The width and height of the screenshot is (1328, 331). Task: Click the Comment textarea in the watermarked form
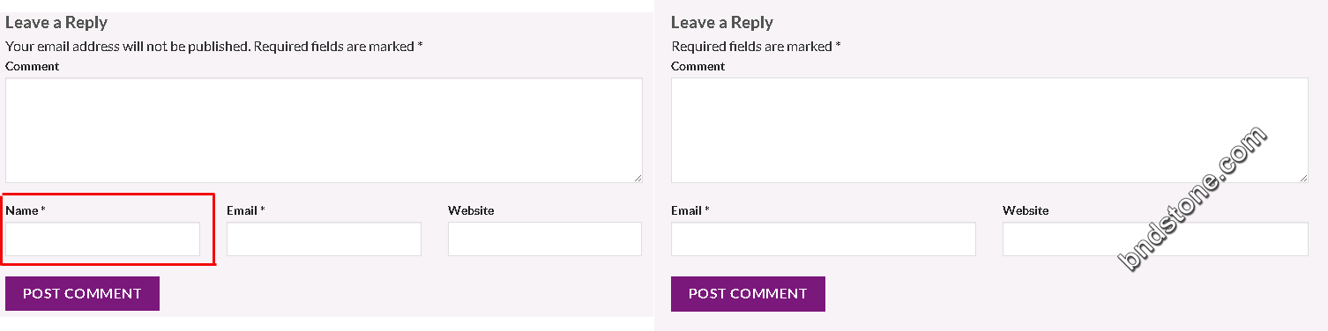click(x=989, y=130)
